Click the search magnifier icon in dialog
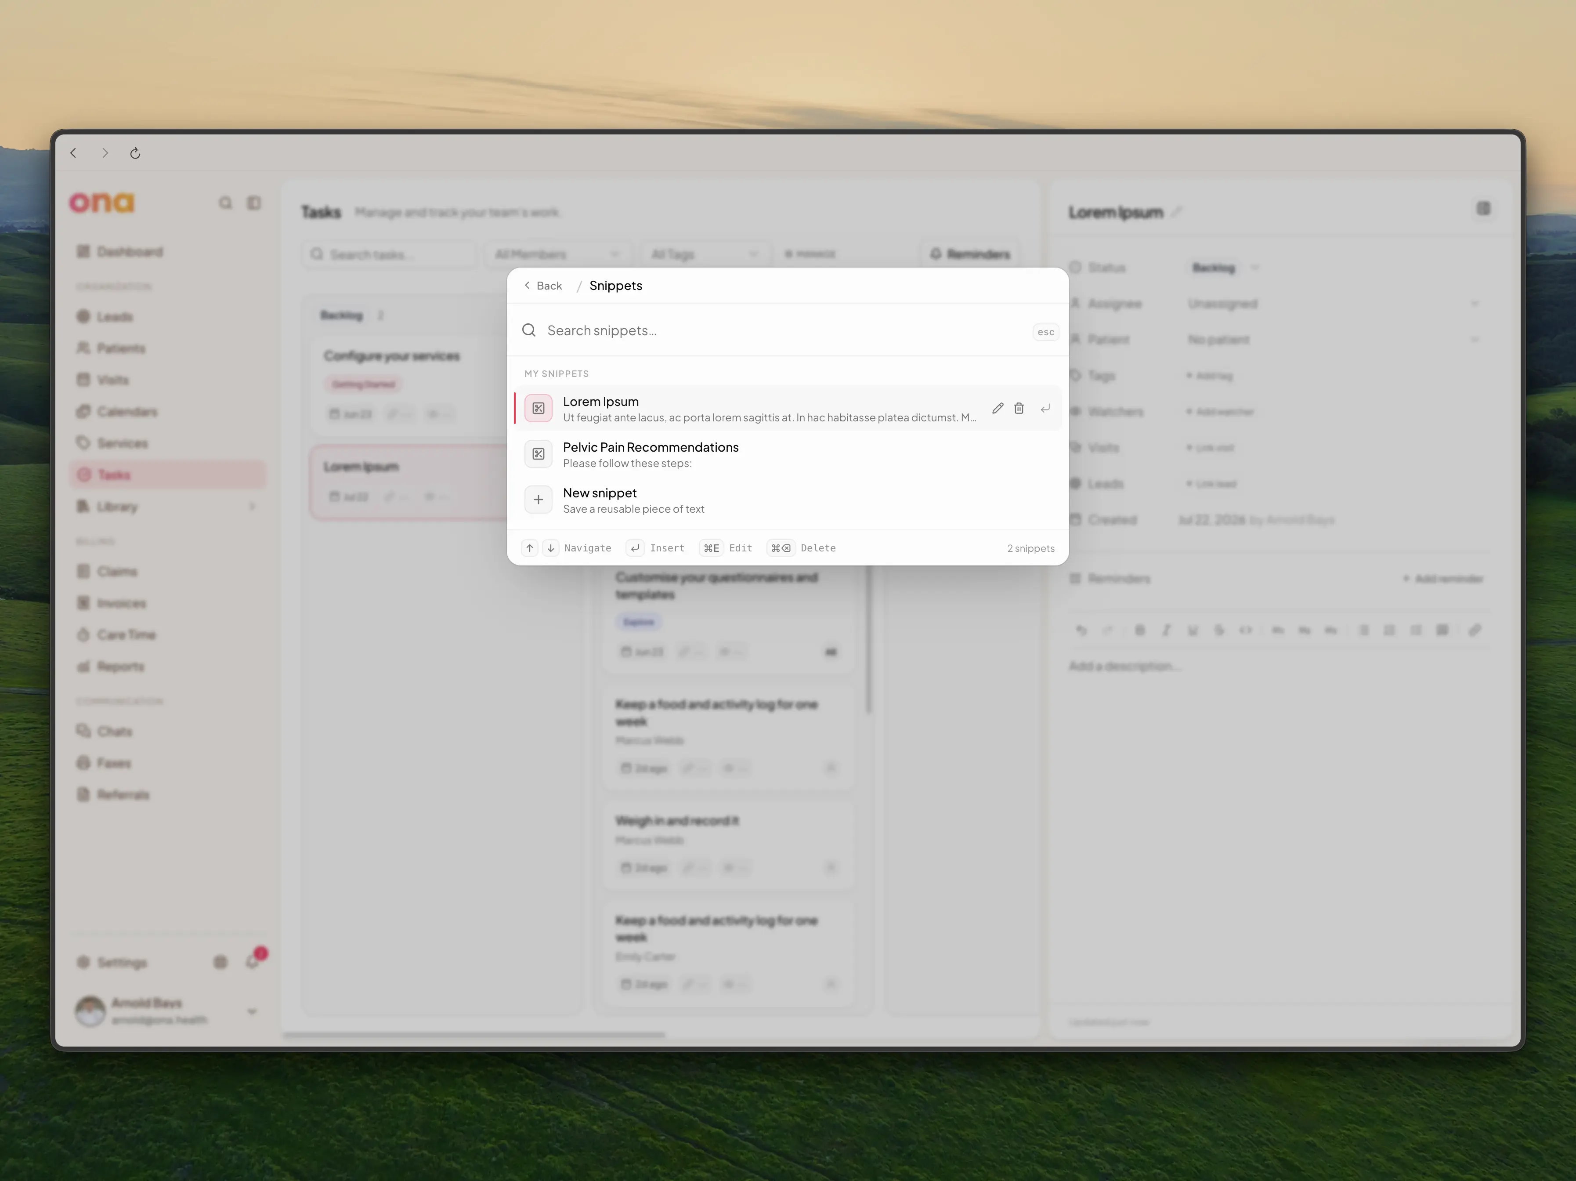Viewport: 1576px width, 1181px height. pyautogui.click(x=529, y=330)
